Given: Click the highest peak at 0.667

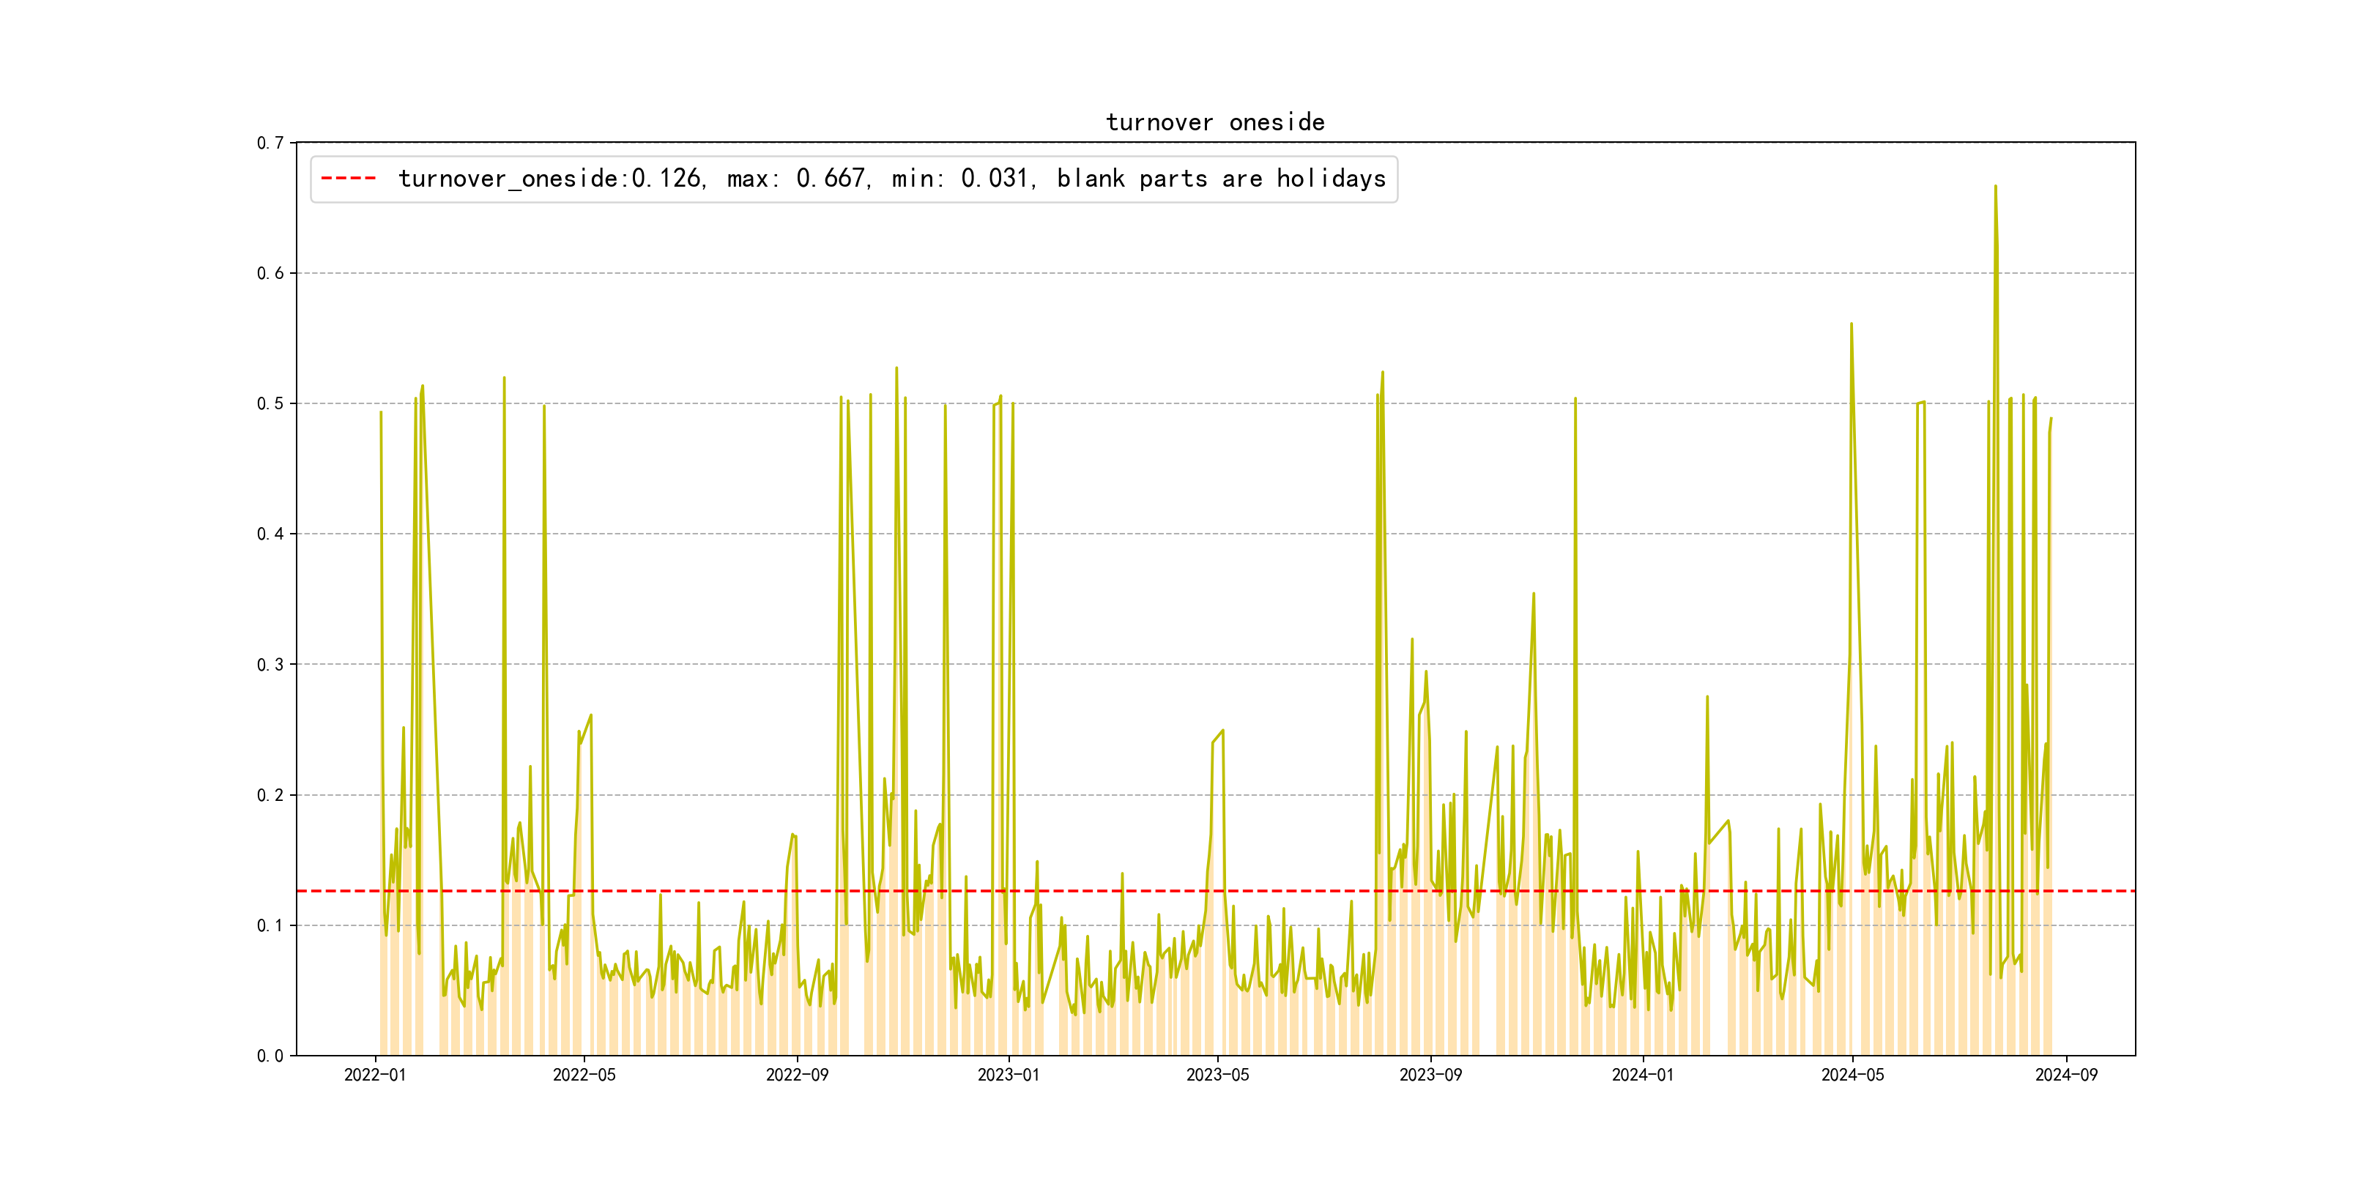Looking at the screenshot, I should pos(1995,187).
